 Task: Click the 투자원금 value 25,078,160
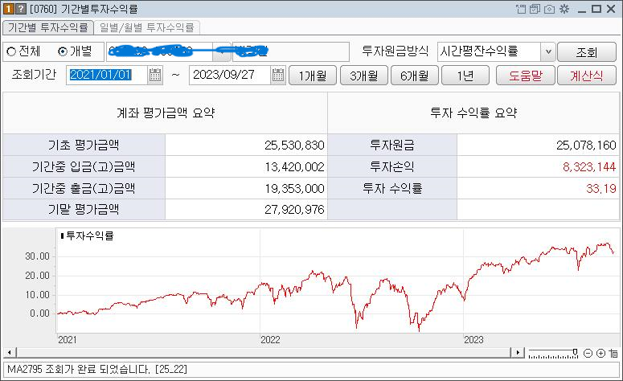point(586,145)
